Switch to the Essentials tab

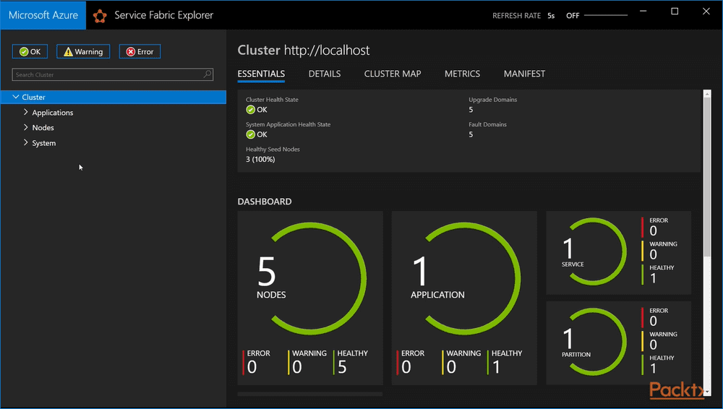point(261,74)
